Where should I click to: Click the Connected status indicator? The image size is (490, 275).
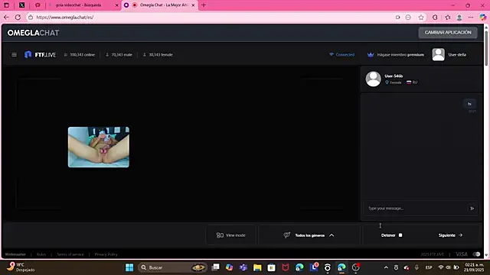pos(342,54)
